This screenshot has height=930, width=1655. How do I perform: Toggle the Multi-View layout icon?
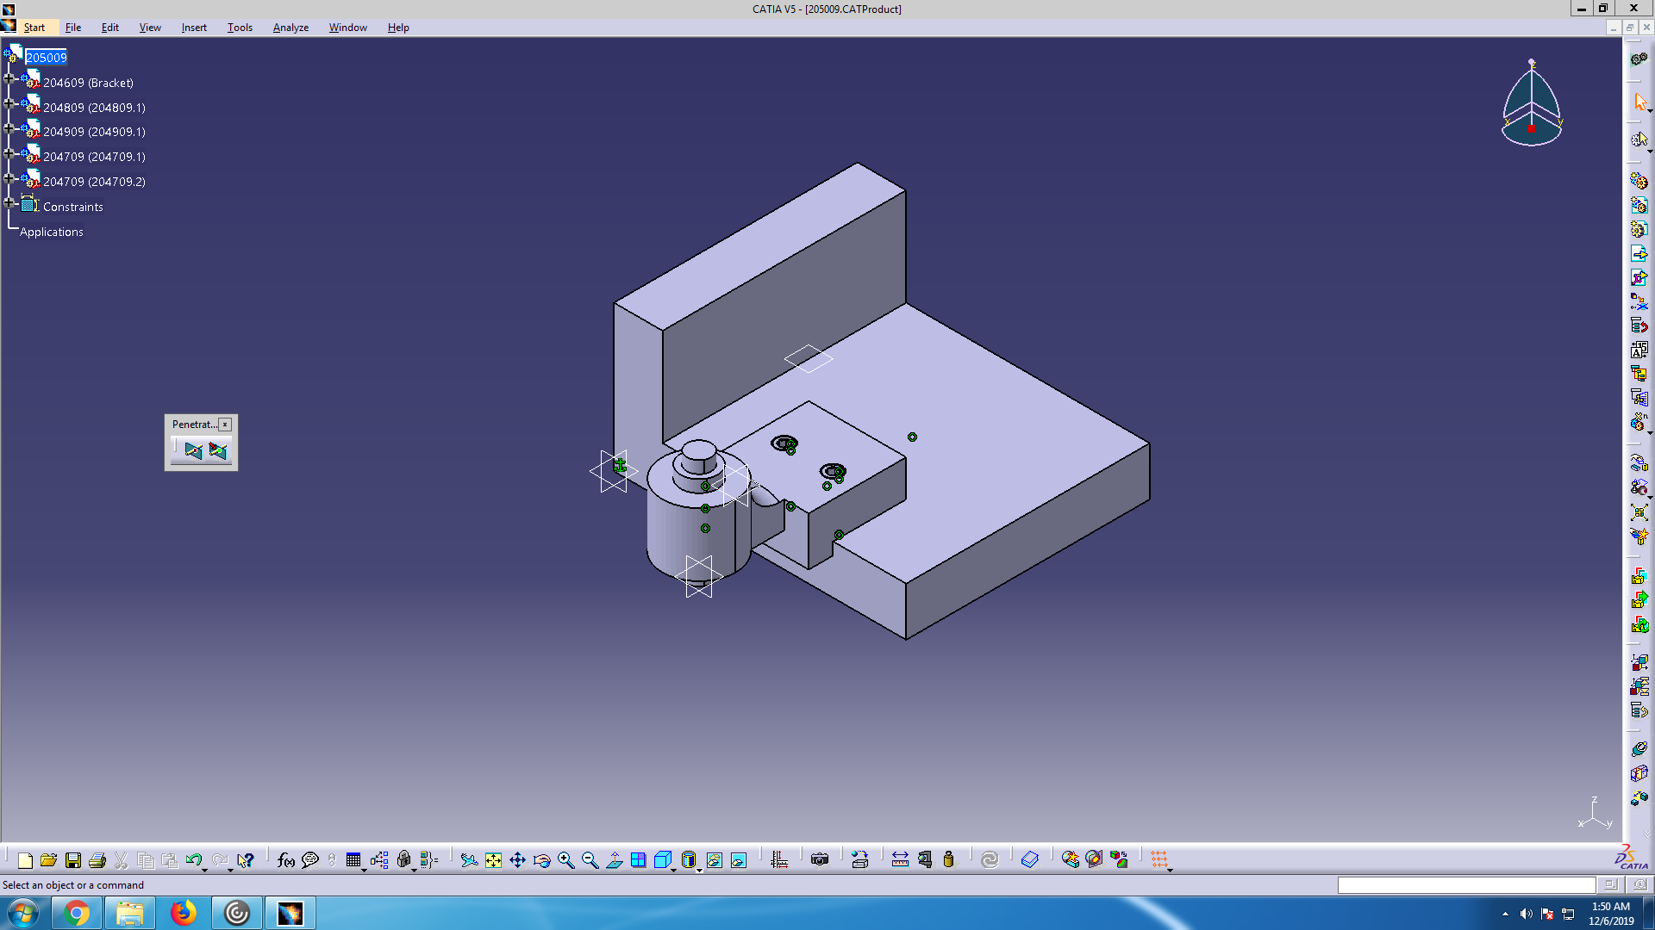pyautogui.click(x=638, y=859)
